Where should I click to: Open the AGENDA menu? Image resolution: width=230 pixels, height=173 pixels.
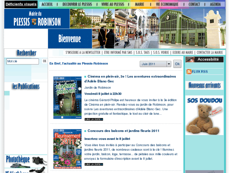coord(215,4)
